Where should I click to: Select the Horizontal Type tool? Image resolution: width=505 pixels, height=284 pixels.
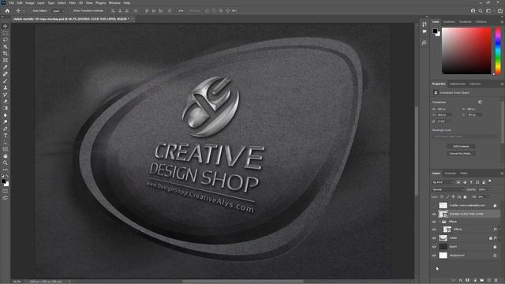point(6,136)
